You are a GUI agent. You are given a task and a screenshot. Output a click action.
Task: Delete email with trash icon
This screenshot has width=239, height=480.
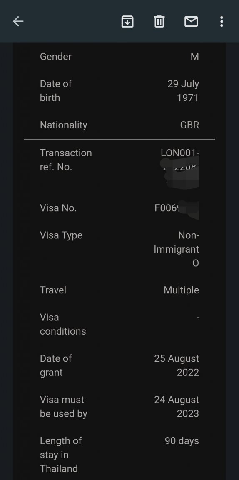(159, 21)
